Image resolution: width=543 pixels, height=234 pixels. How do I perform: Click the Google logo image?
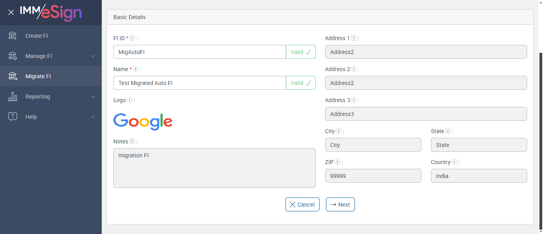coord(143,121)
